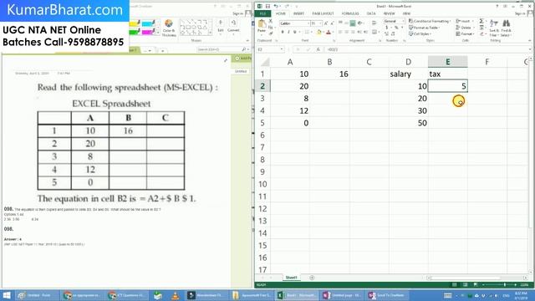Screen dimensions: 535x301
Task: Click Sign in link in Excel
Action: click(x=520, y=13)
